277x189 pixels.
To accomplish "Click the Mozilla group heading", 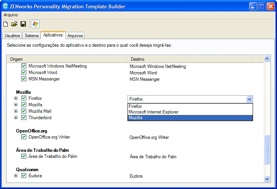I will (23, 92).
